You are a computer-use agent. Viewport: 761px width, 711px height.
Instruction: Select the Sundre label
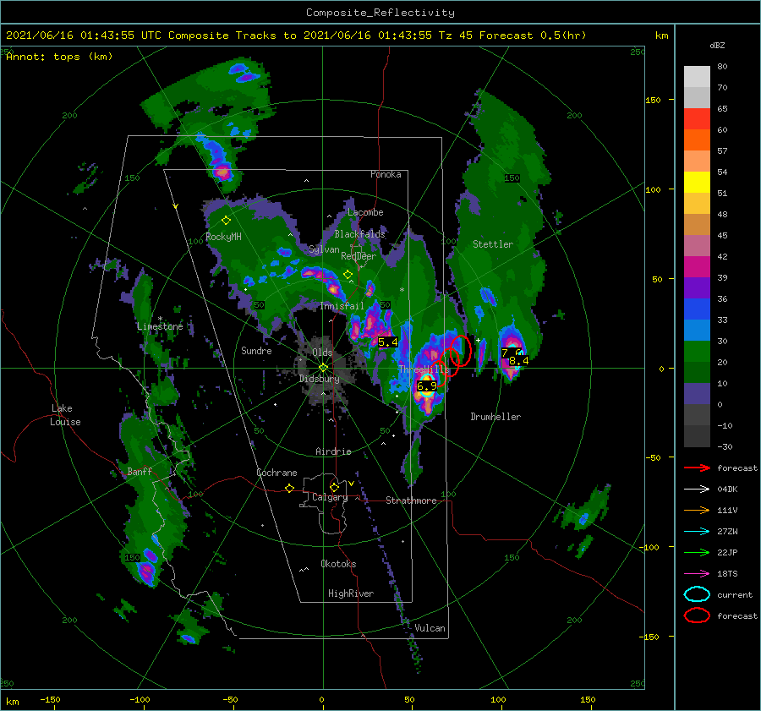point(256,350)
